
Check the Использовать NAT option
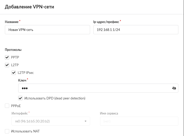pyautogui.click(x=7, y=131)
